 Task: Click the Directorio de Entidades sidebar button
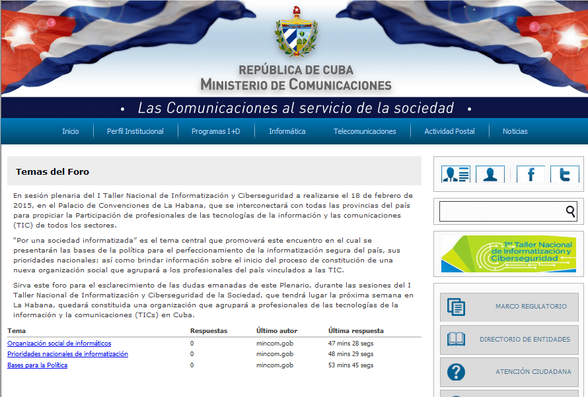click(x=509, y=340)
